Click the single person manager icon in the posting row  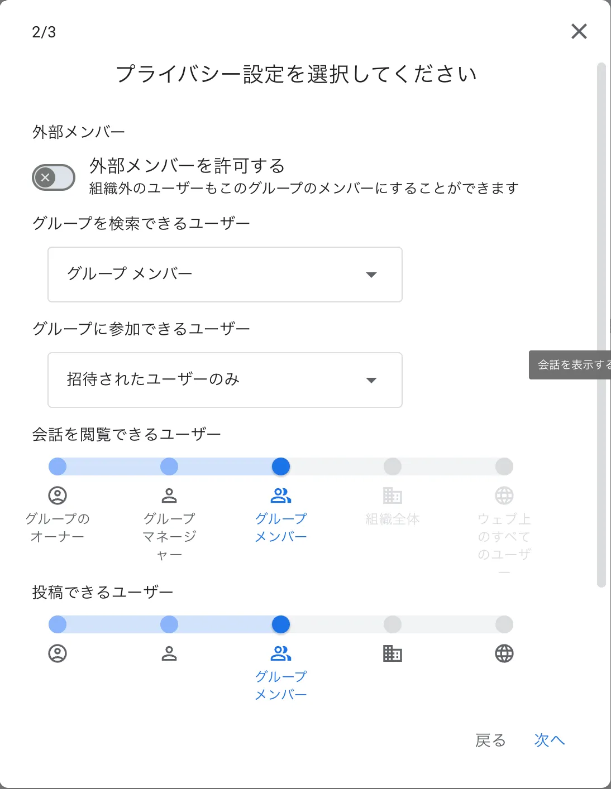[x=169, y=653]
